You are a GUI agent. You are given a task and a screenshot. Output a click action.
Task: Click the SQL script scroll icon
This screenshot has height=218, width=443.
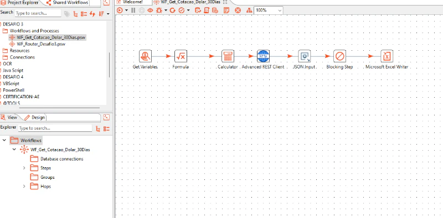[x=207, y=10]
